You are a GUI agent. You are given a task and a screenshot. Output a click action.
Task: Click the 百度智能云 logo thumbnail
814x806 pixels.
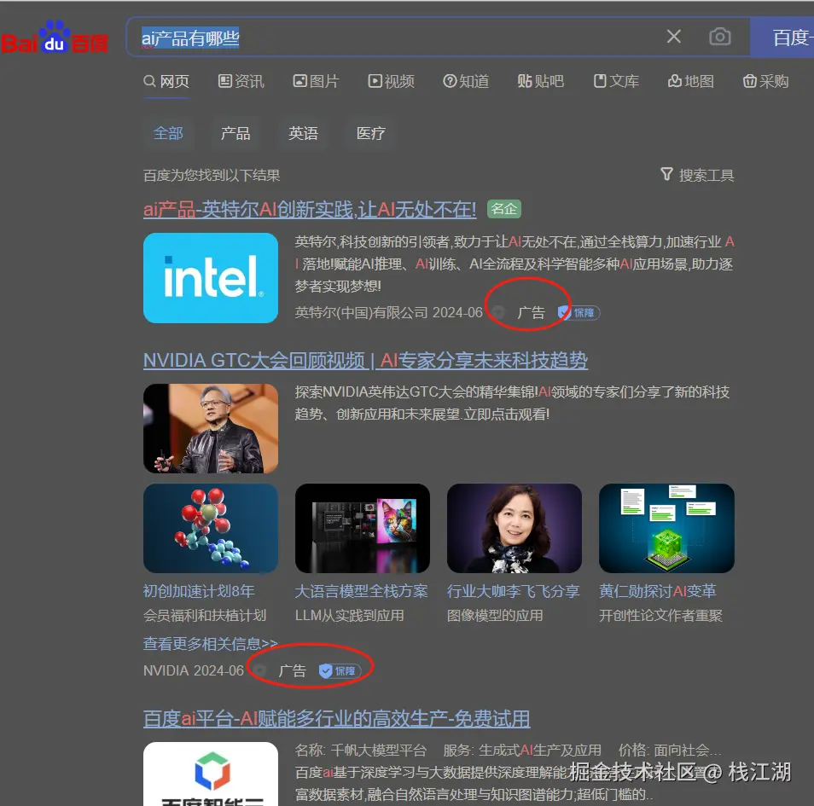(x=211, y=774)
